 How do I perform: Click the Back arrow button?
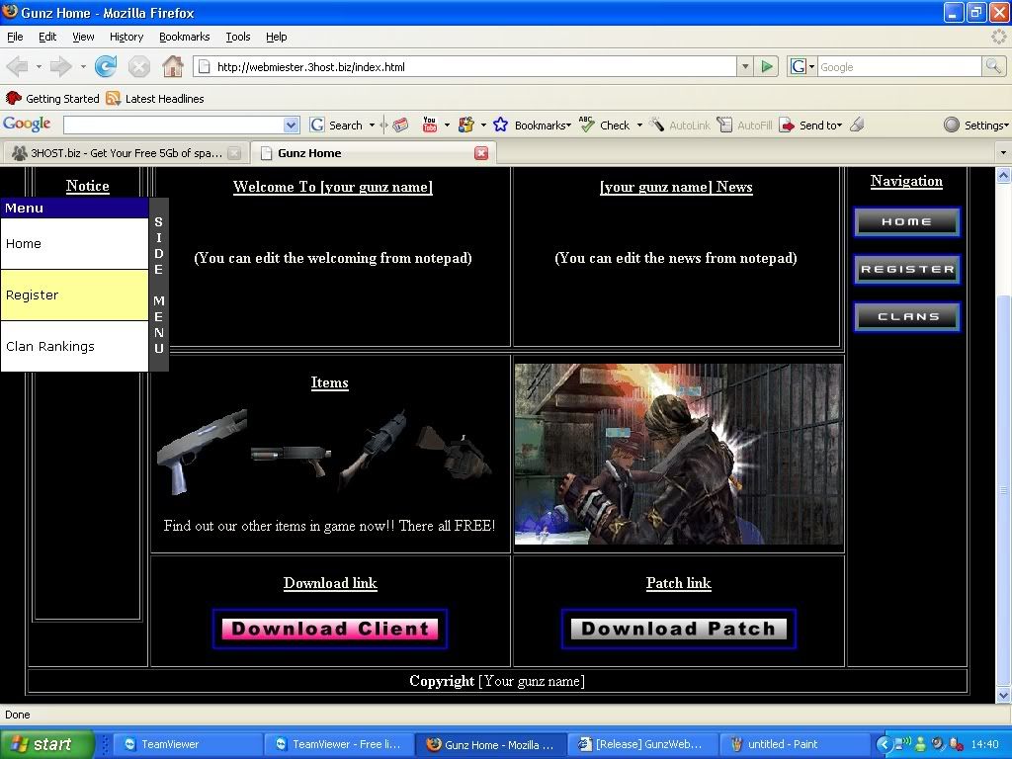(17, 67)
